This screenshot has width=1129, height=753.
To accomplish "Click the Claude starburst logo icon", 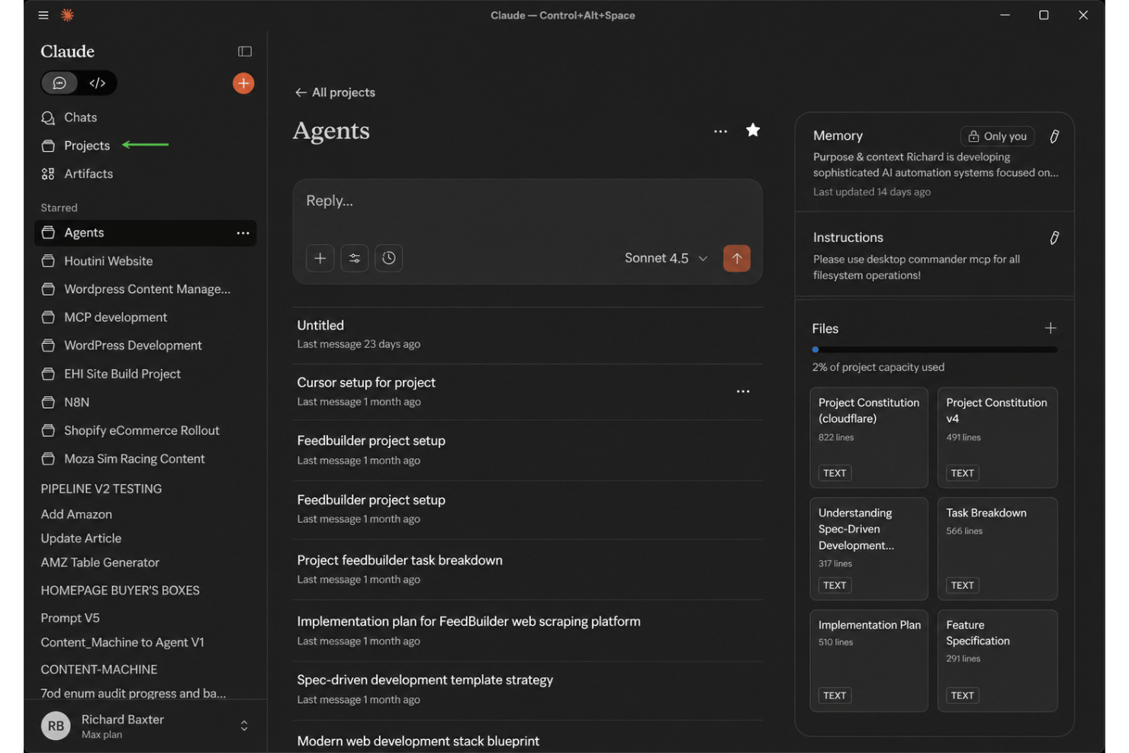I will [67, 15].
